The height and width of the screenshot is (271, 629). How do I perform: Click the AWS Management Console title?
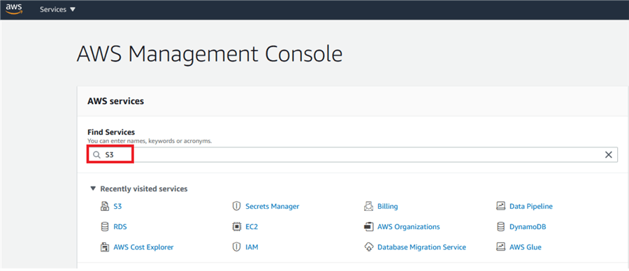[210, 54]
